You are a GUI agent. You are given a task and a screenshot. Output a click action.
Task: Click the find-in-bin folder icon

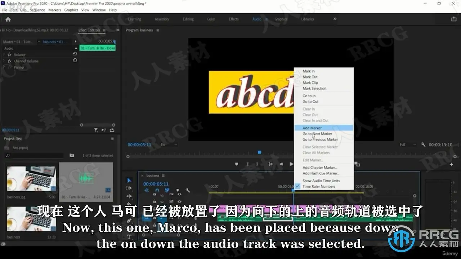pos(72,155)
